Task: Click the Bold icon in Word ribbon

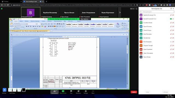Action: pos(27,26)
